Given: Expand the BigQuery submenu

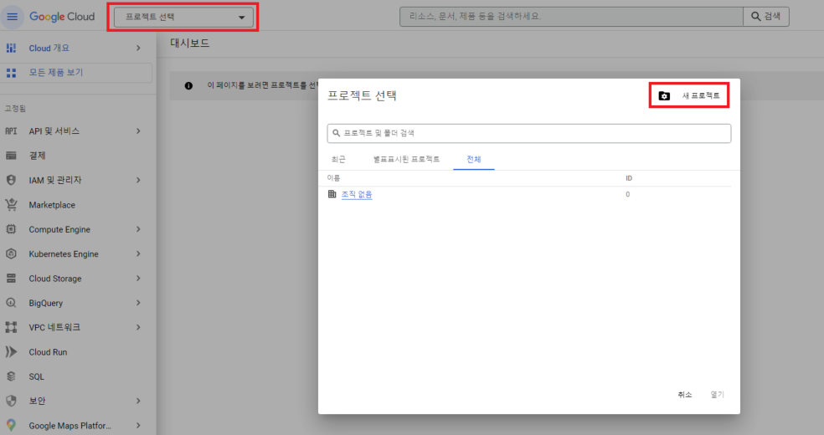Looking at the screenshot, I should 138,303.
